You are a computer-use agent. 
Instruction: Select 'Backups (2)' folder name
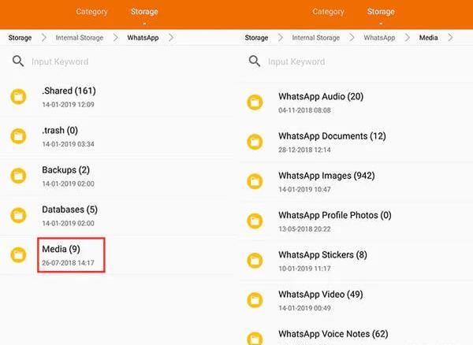(65, 170)
